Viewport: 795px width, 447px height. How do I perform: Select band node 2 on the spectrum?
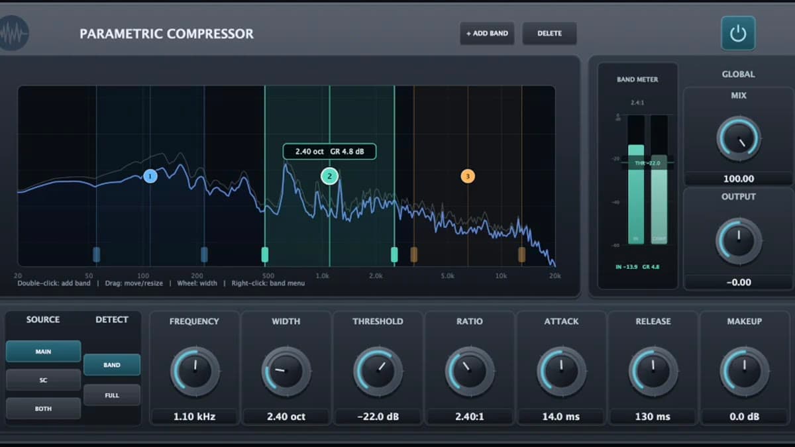[x=329, y=176]
